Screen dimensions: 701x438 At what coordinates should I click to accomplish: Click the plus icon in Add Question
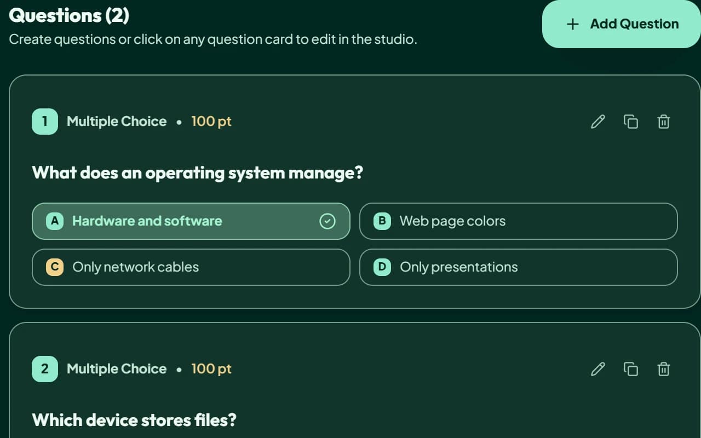(572, 24)
